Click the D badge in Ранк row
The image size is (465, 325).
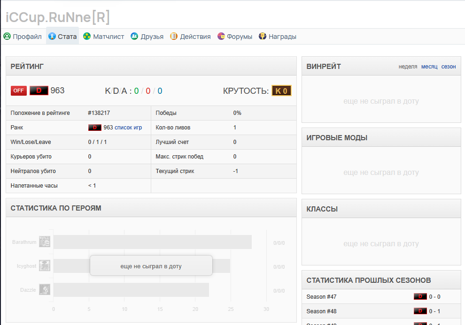pyautogui.click(x=95, y=128)
